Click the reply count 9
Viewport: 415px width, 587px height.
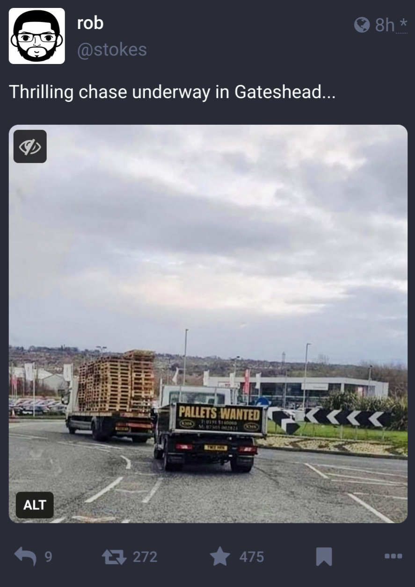pos(48,557)
